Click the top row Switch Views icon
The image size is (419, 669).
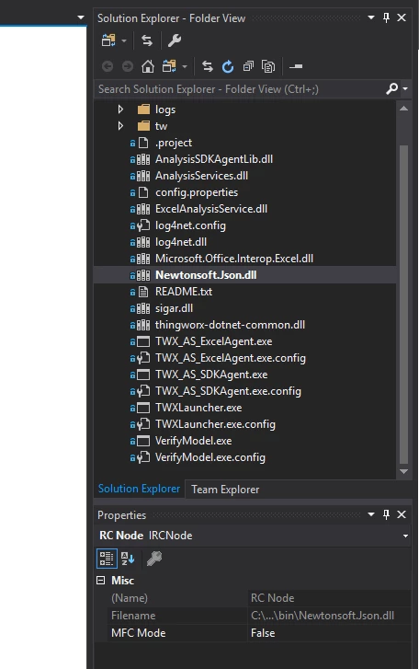(x=108, y=40)
